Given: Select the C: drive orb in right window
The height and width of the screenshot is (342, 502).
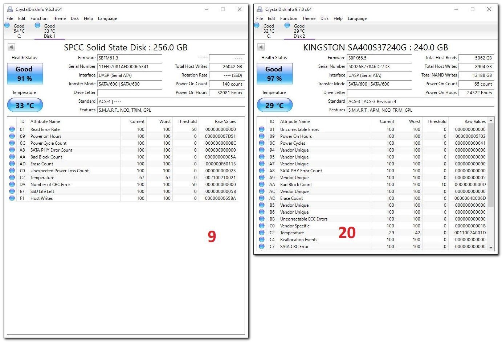Looking at the screenshot, I should click(x=257, y=25).
